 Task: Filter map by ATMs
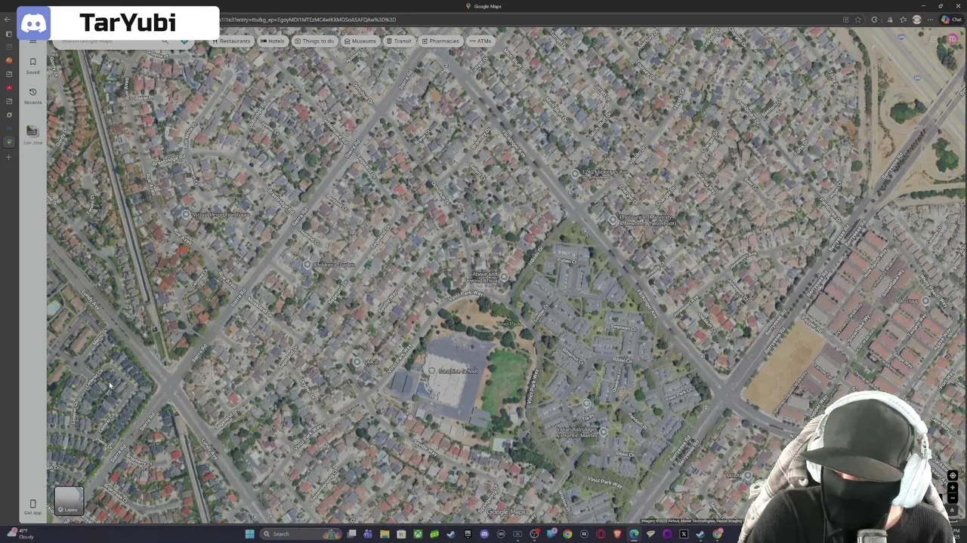[480, 41]
